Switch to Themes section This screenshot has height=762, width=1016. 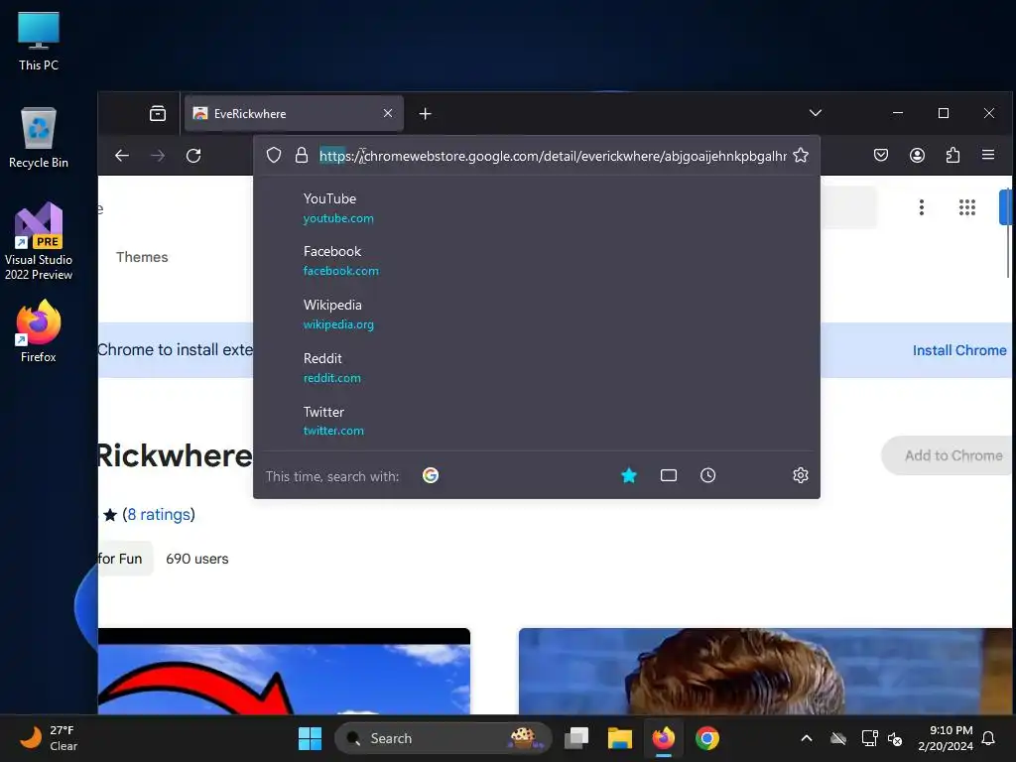pyautogui.click(x=142, y=257)
